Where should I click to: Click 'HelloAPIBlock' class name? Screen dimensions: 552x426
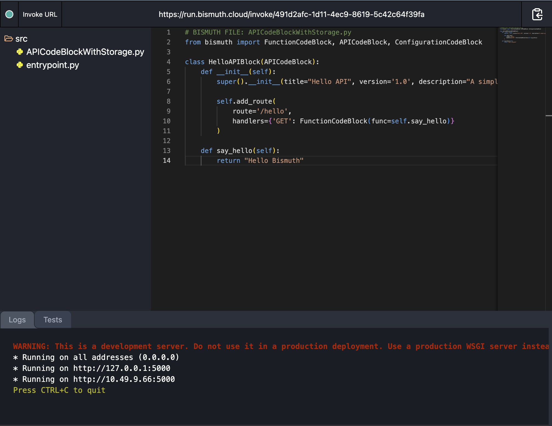[234, 62]
